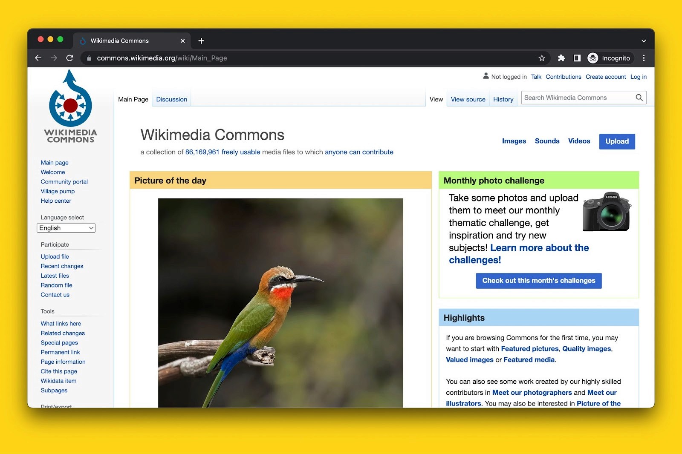
Task: Open Learn more about the challenges
Action: (x=519, y=254)
